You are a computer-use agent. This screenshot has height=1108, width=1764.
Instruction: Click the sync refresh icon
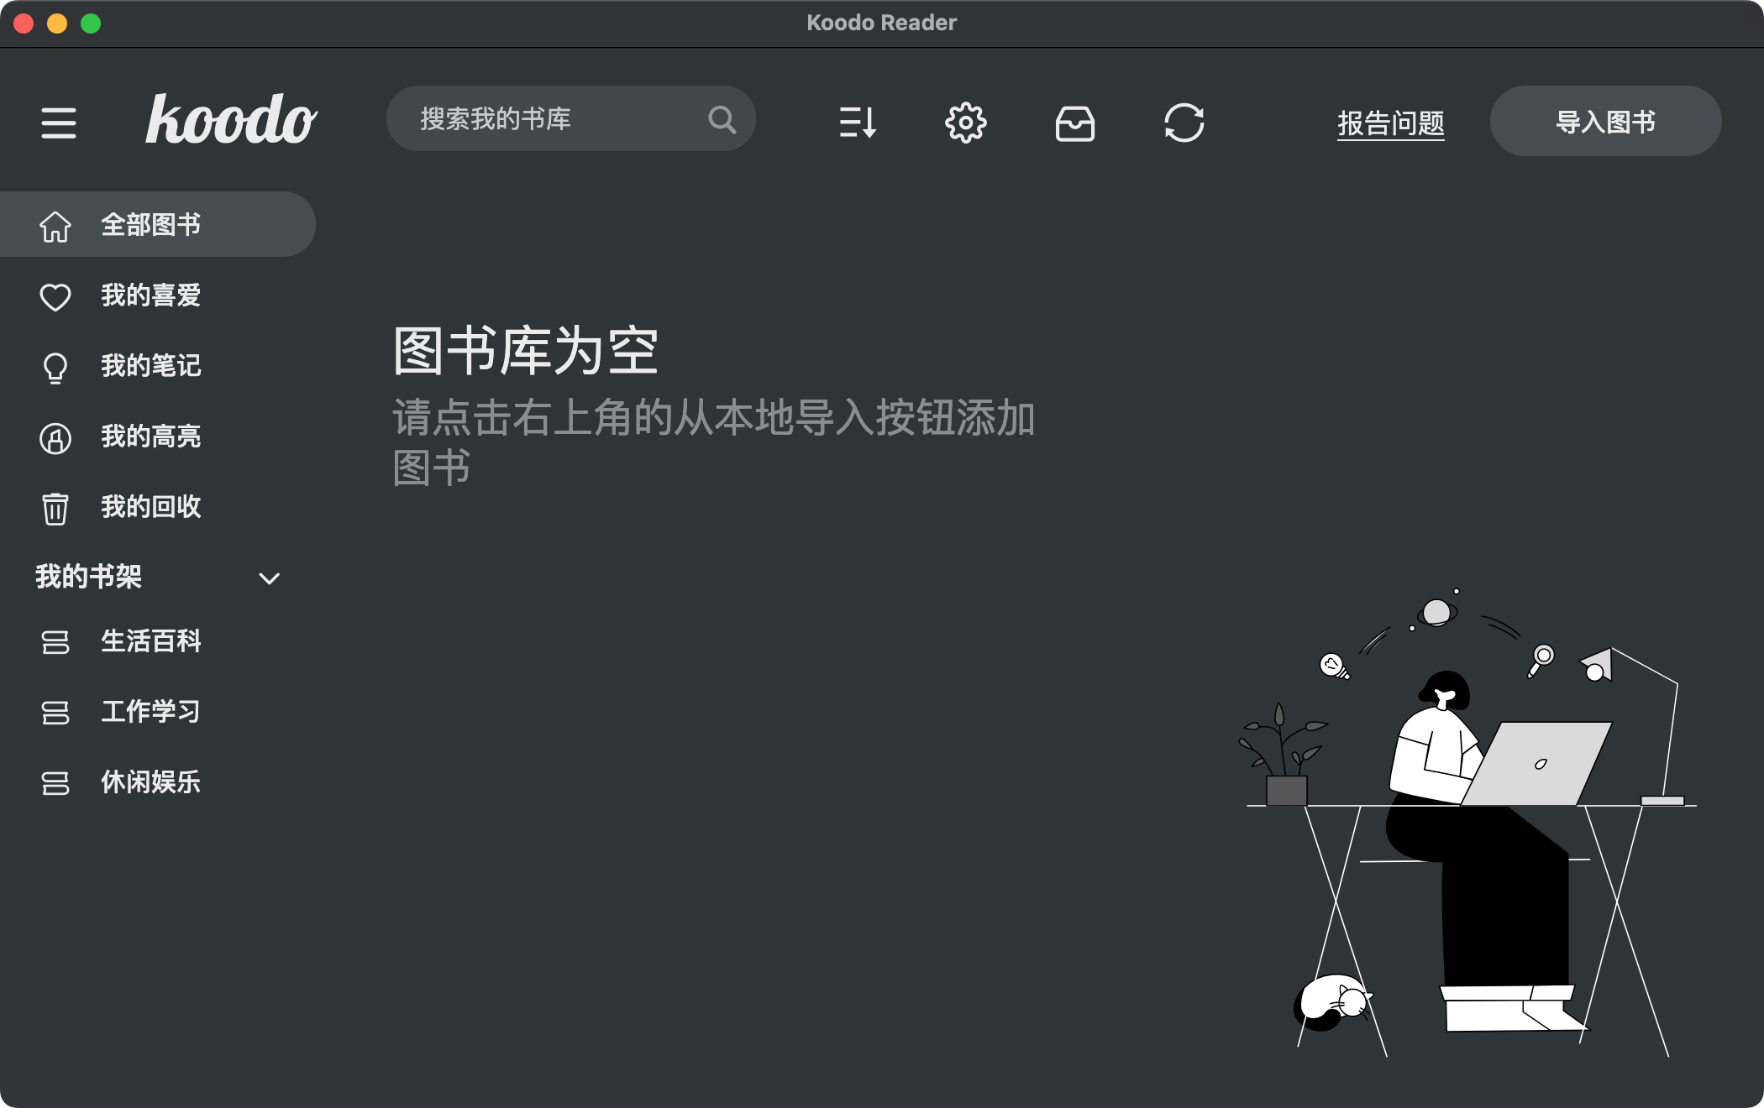[1184, 123]
